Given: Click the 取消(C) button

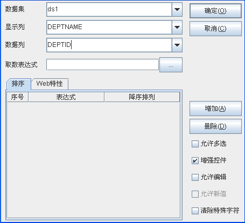Looking at the screenshot, I should click(215, 29).
